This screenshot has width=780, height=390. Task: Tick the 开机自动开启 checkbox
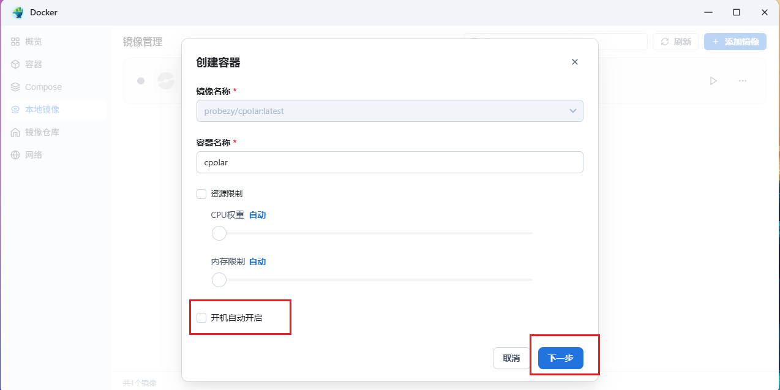[x=201, y=318]
